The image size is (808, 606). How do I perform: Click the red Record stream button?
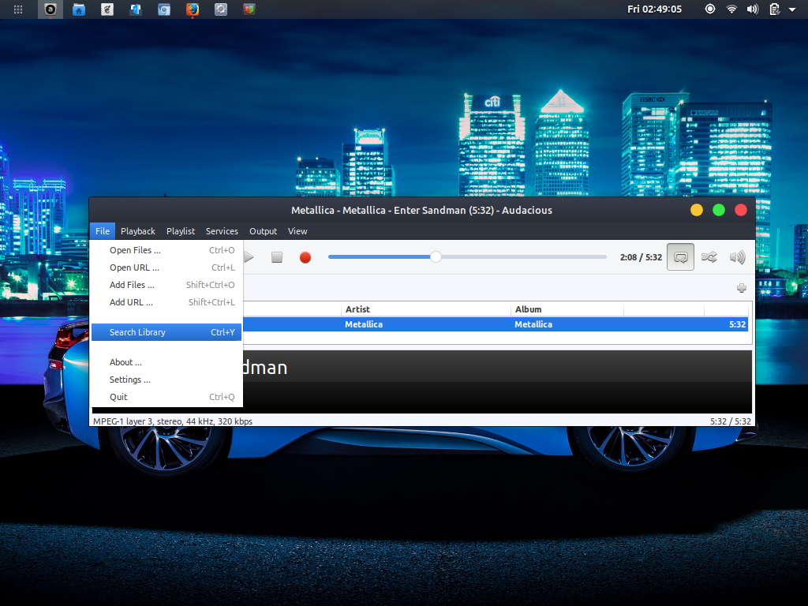305,257
